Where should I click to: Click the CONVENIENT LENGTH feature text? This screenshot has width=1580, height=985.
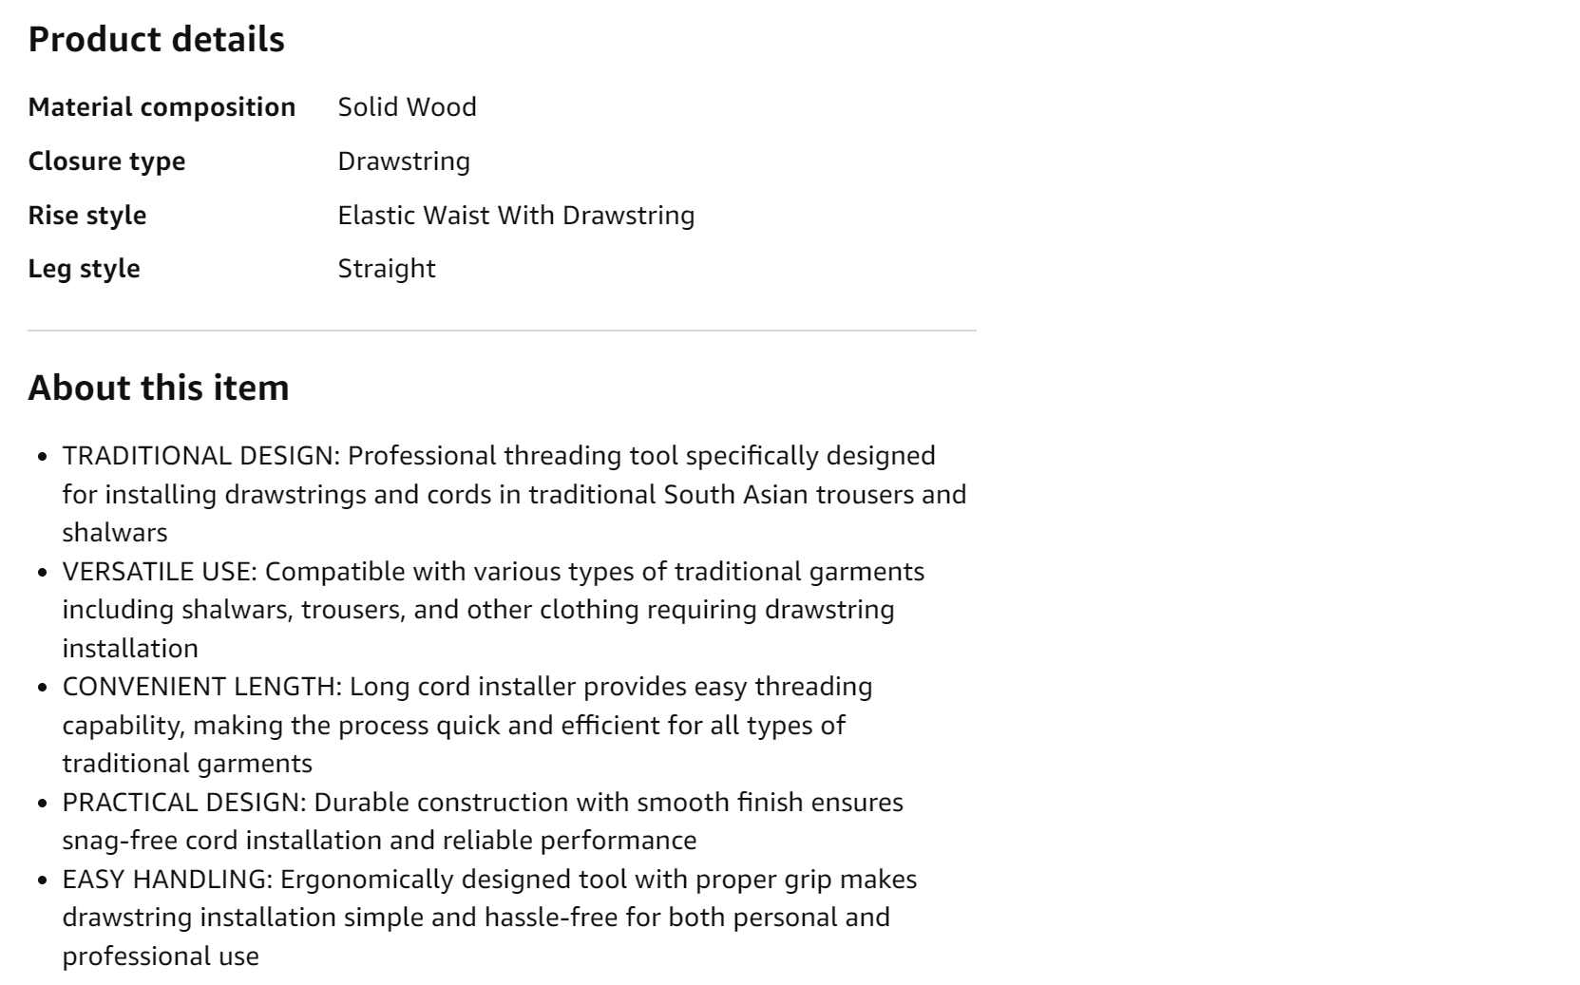point(466,725)
